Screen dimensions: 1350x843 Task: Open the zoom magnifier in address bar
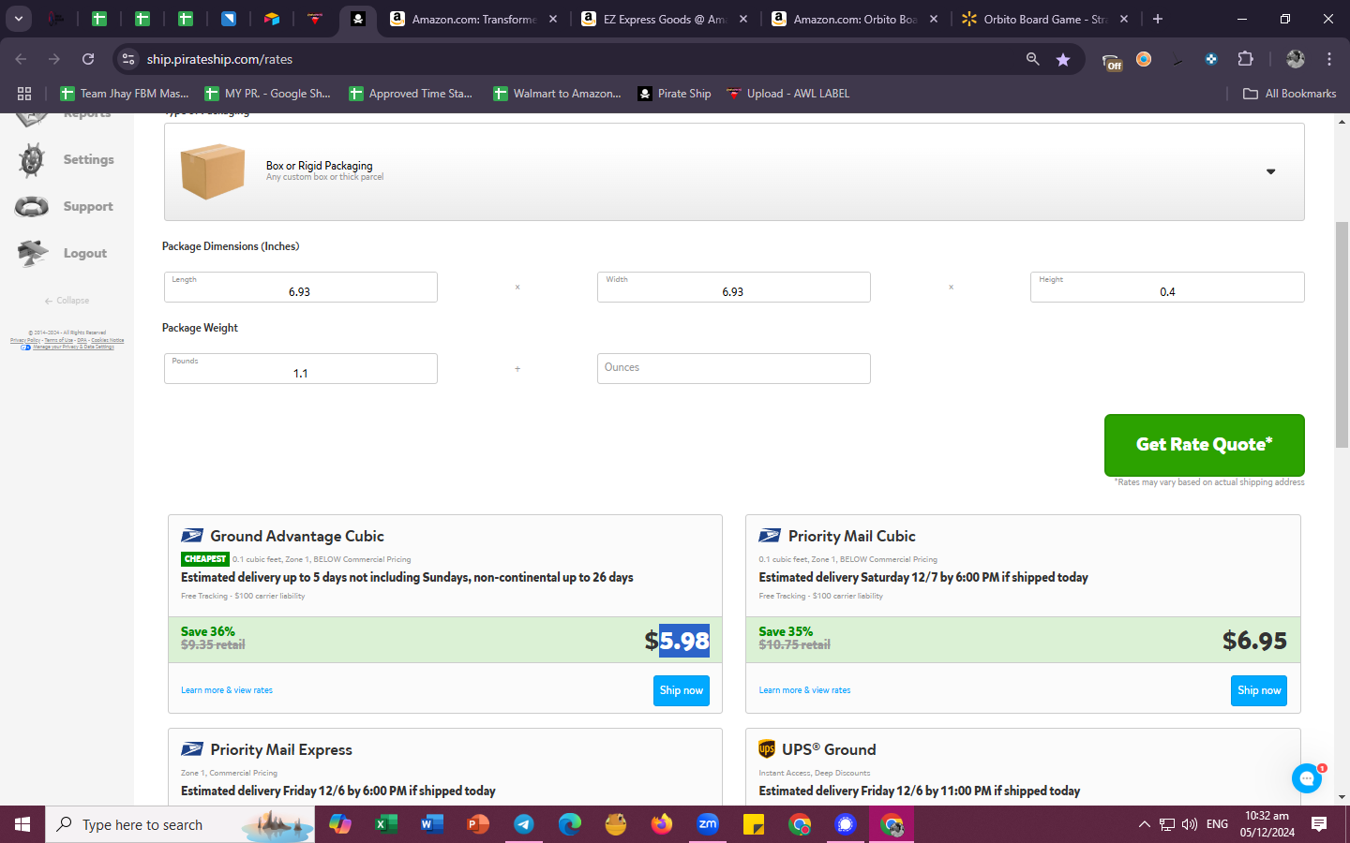tap(1032, 59)
